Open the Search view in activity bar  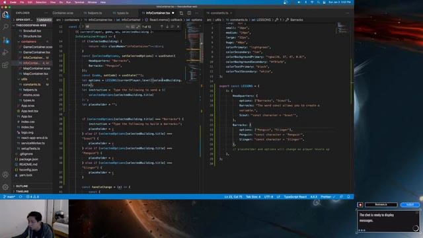point(5,26)
